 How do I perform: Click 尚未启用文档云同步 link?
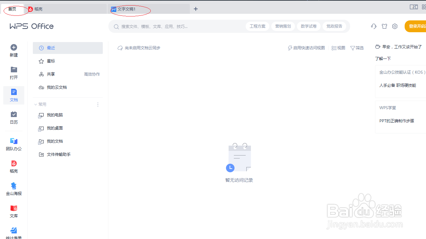143,48
